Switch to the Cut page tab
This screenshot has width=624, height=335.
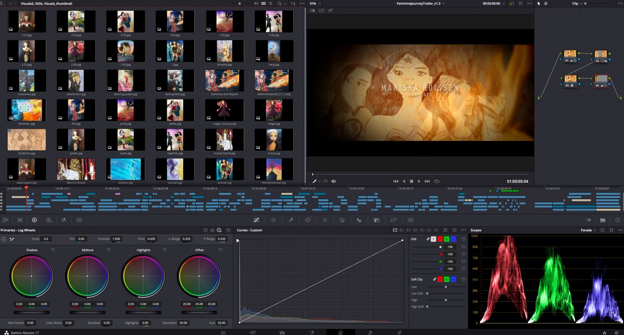252,332
